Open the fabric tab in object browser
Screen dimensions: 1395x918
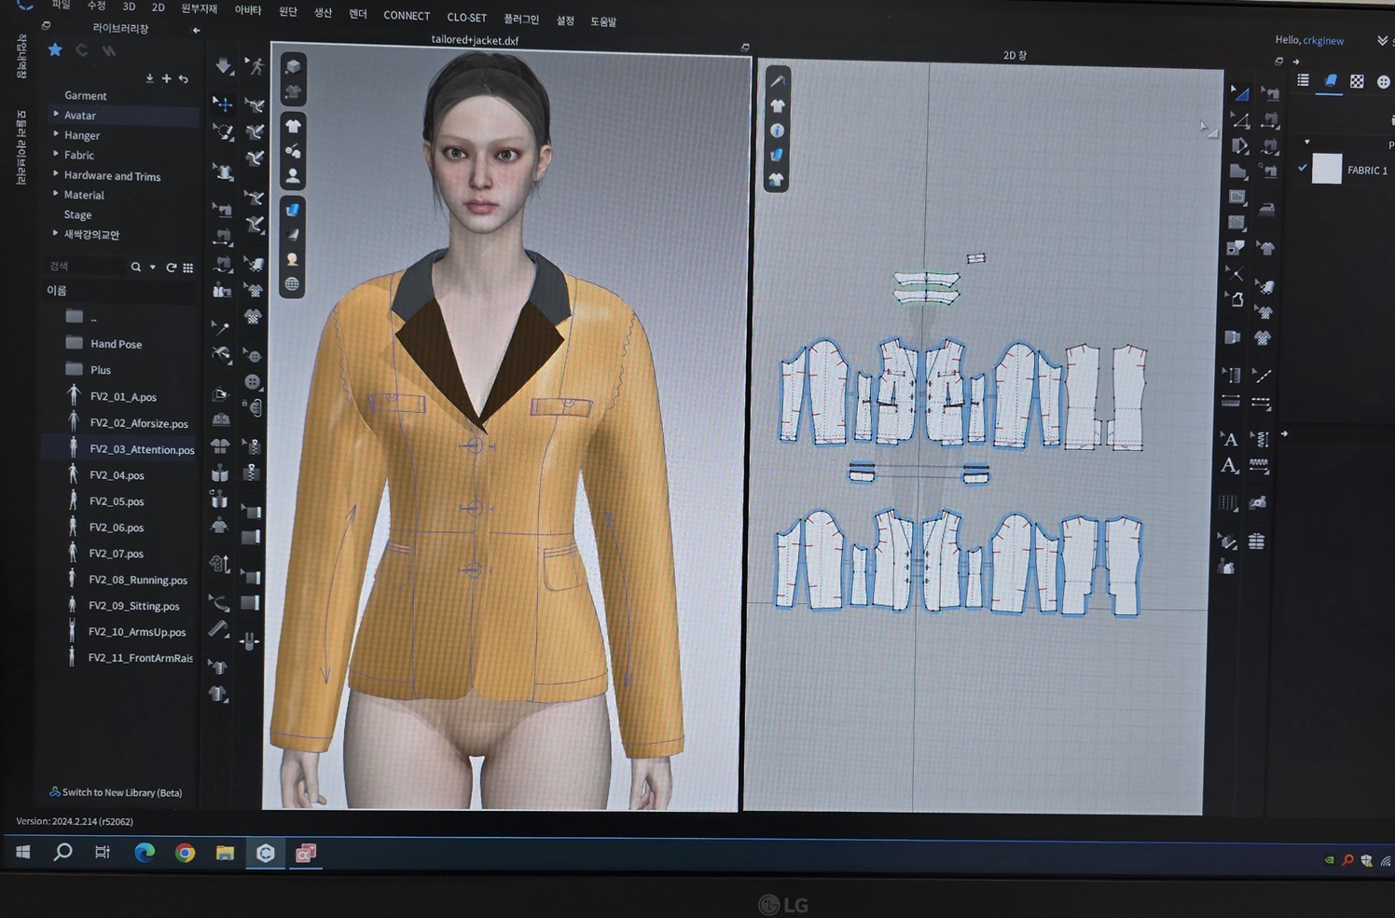pyautogui.click(x=1331, y=81)
